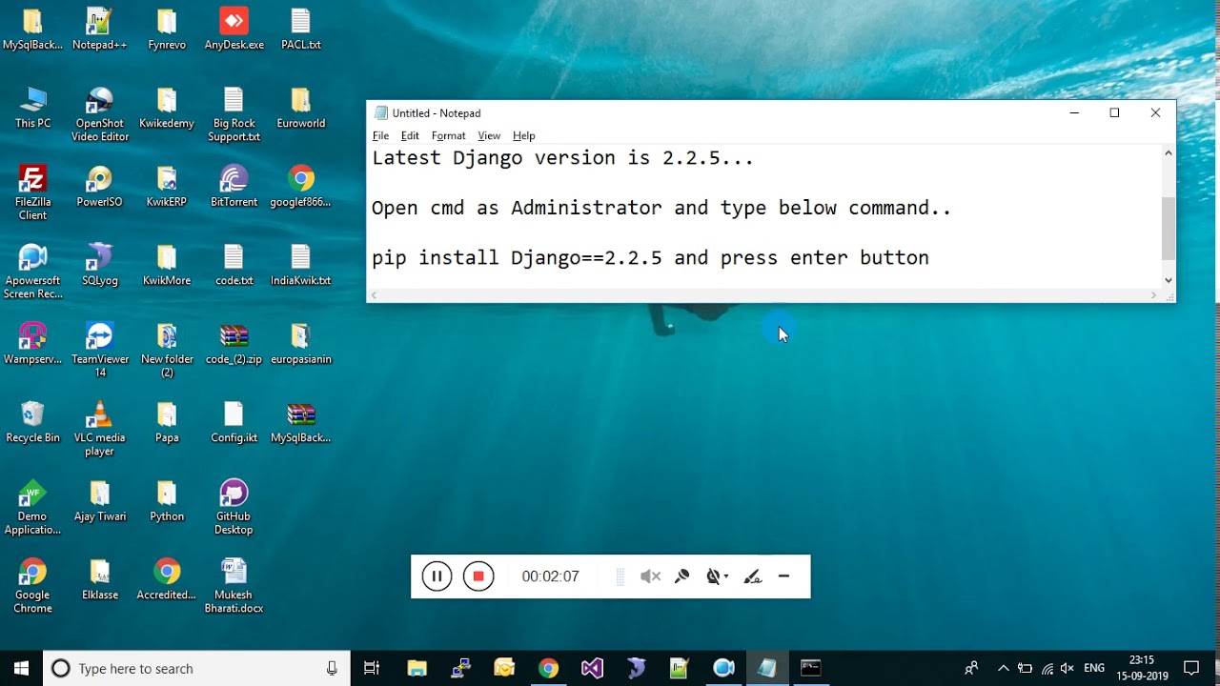Select the Big Rock Support.txt file
The image size is (1220, 686).
(234, 114)
